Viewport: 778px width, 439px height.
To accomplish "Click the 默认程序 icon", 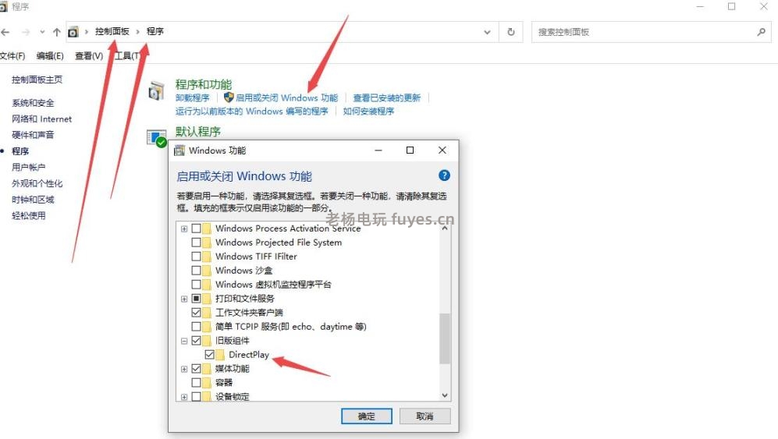I will tap(157, 138).
